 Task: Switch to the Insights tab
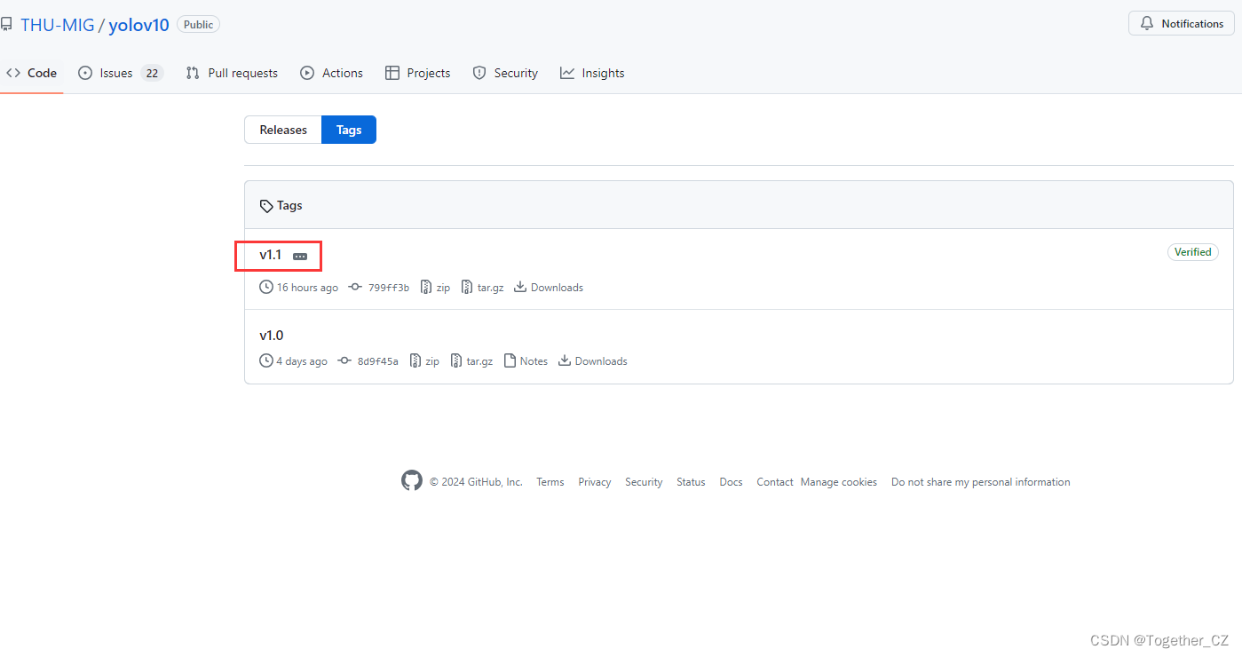click(x=592, y=73)
